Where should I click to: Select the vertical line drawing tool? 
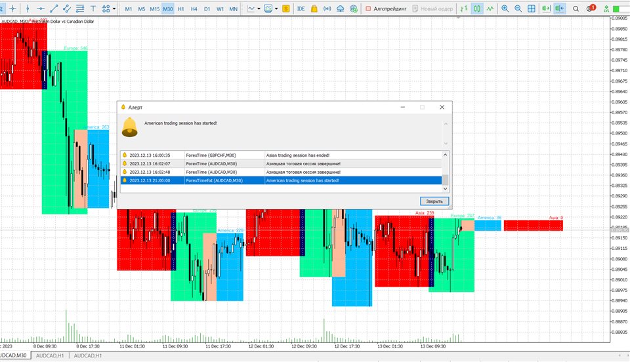point(28,9)
